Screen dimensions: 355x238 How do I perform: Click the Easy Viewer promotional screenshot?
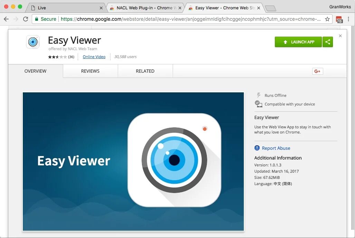(x=133, y=162)
